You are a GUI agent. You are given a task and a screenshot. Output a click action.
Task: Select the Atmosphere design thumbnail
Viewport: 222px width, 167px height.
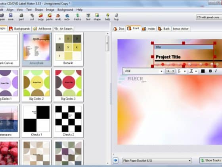click(x=36, y=49)
